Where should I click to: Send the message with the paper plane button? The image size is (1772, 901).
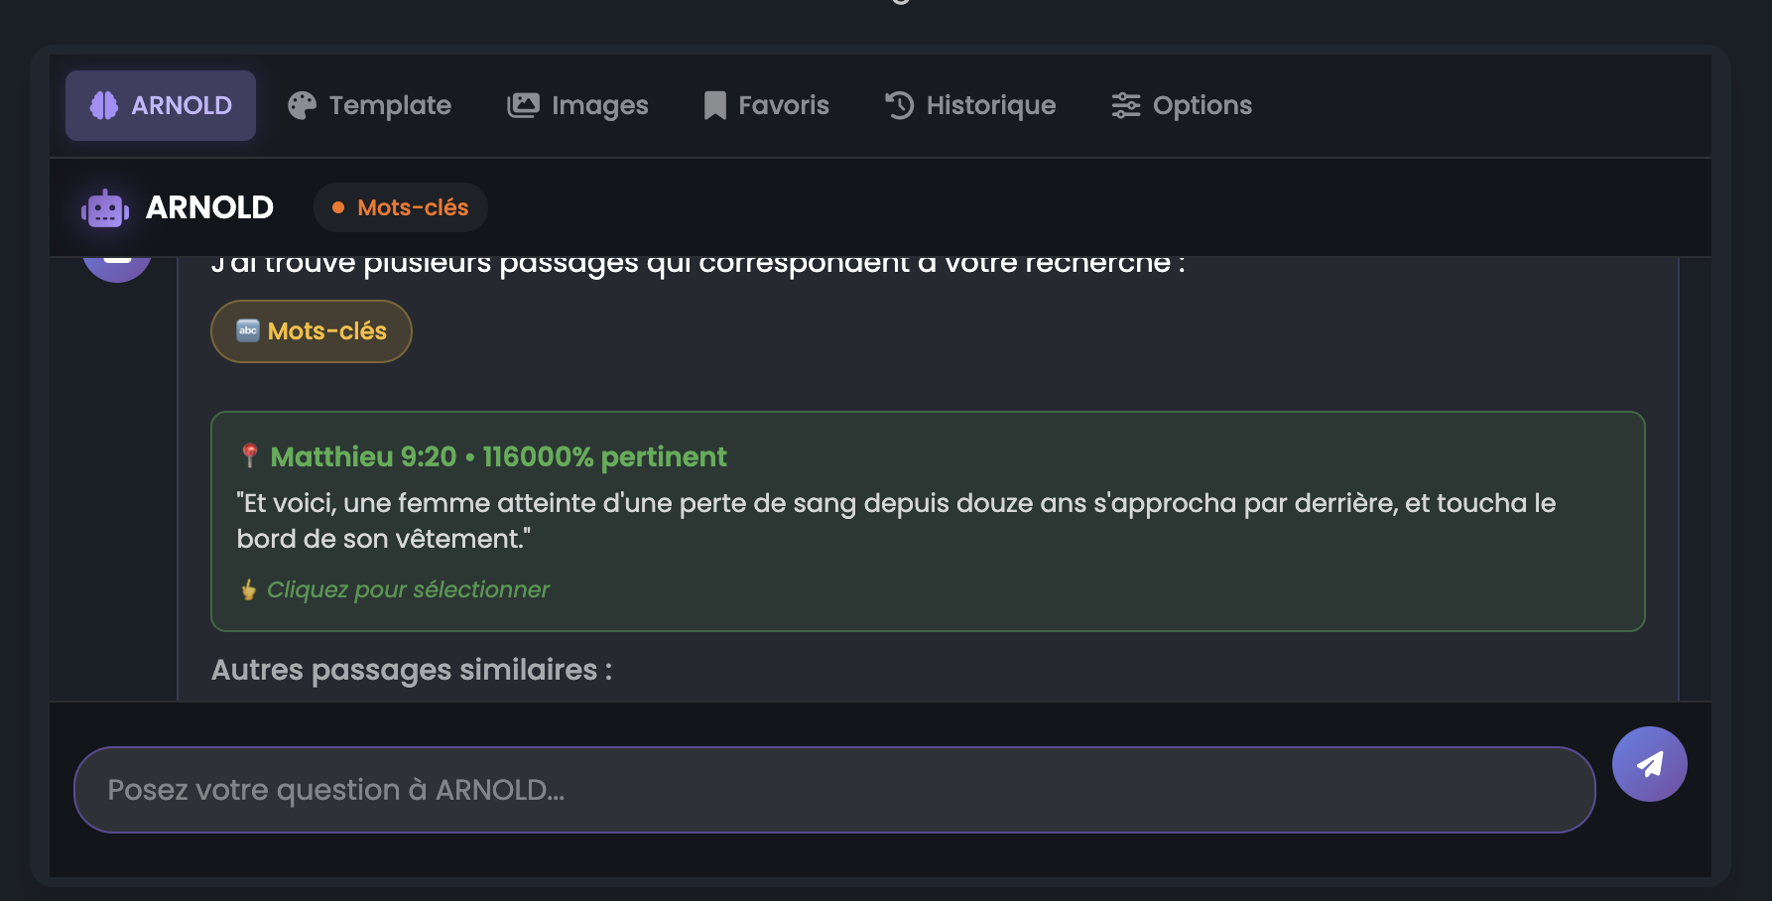point(1649,764)
